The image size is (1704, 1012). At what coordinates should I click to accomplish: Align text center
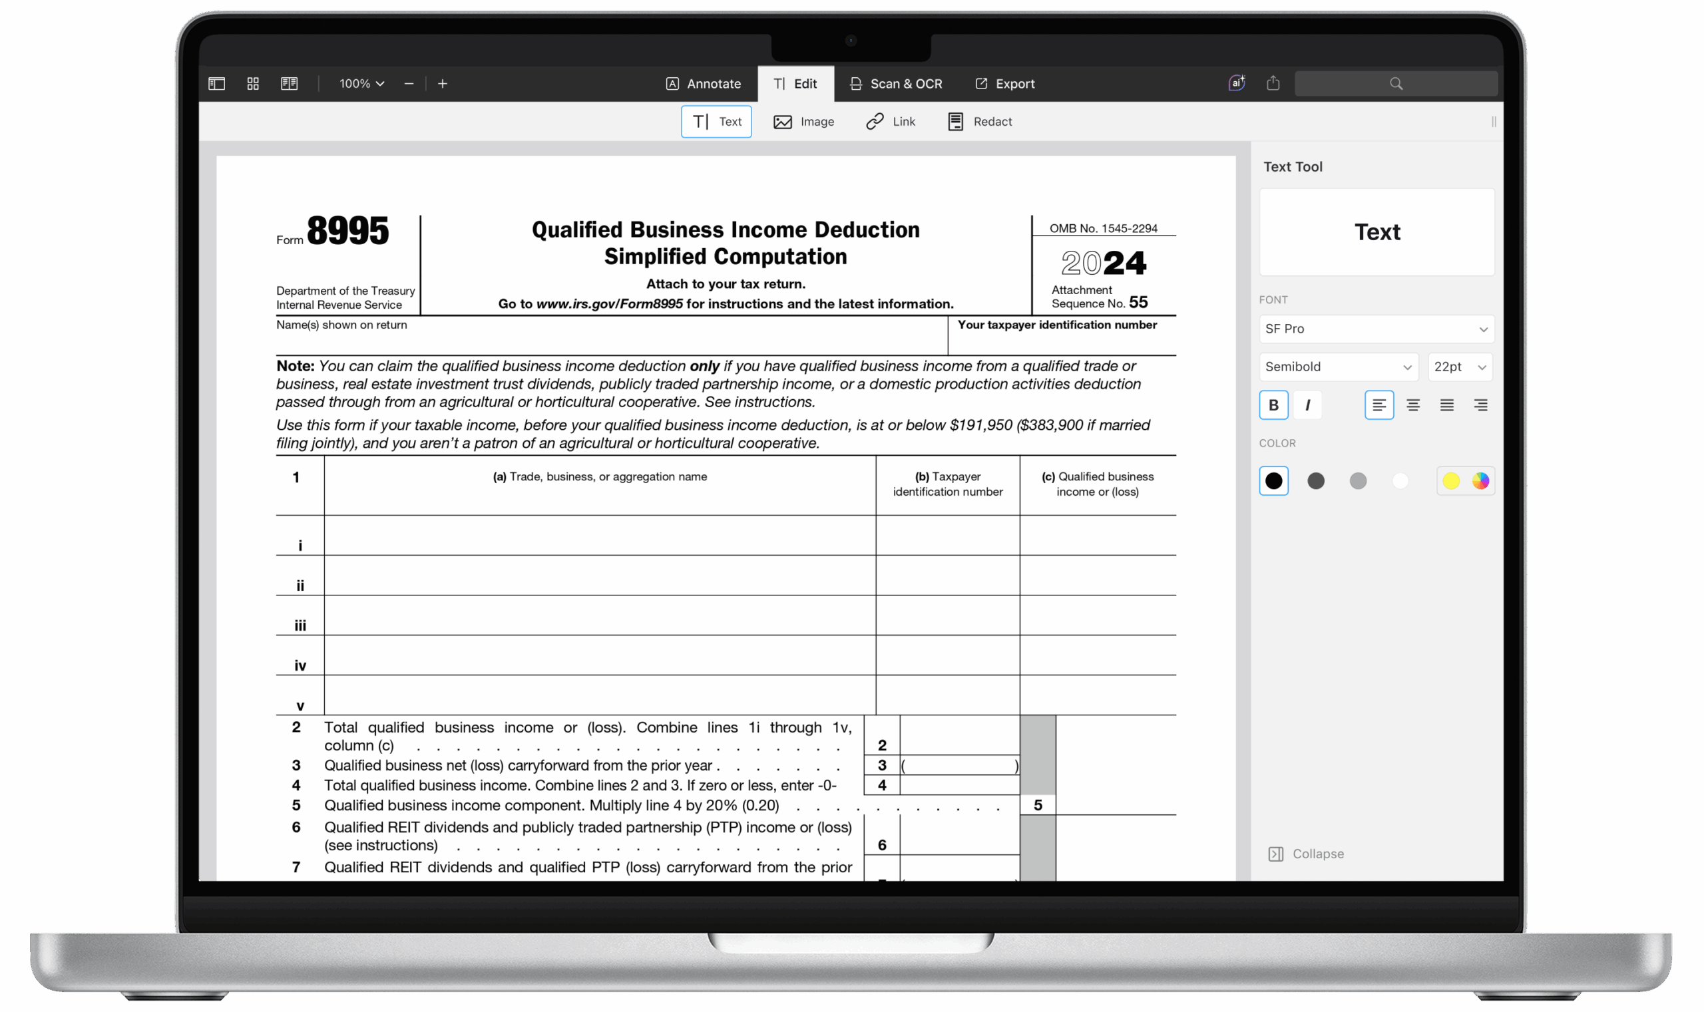point(1412,405)
